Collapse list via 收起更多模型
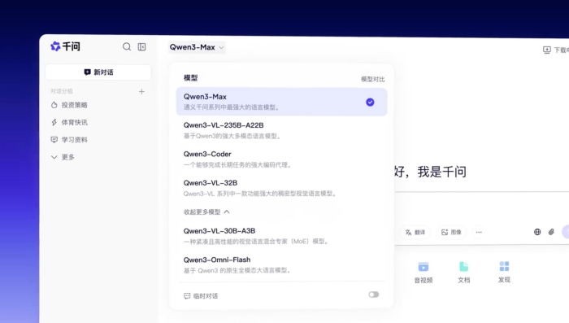Image resolution: width=569 pixels, height=323 pixels. point(206,212)
